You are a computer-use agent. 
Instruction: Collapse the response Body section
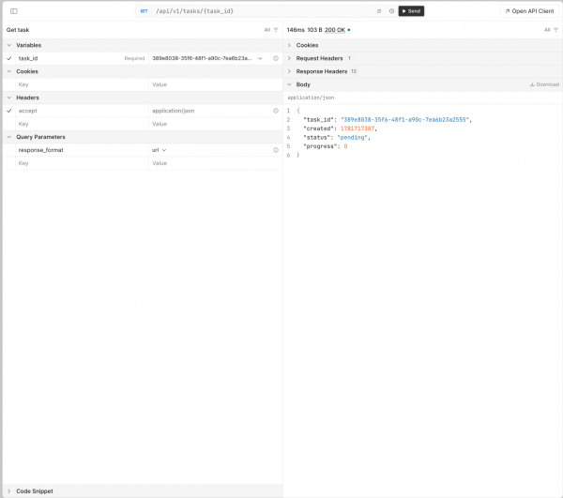(289, 84)
